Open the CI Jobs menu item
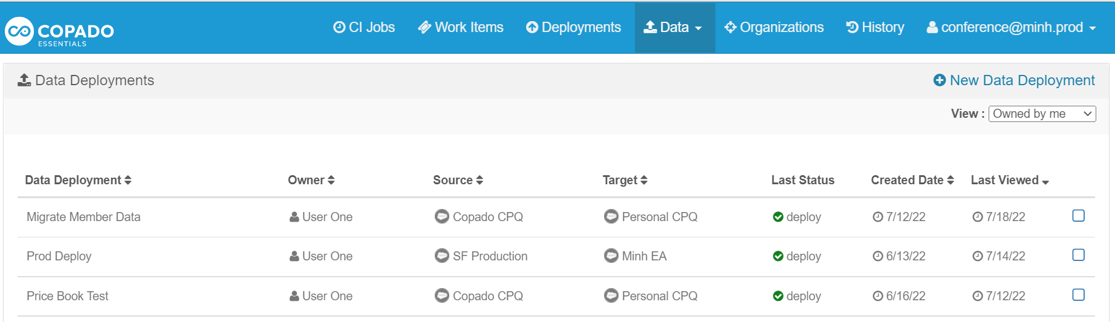Screen dimensions: 1115x322 (x=364, y=27)
